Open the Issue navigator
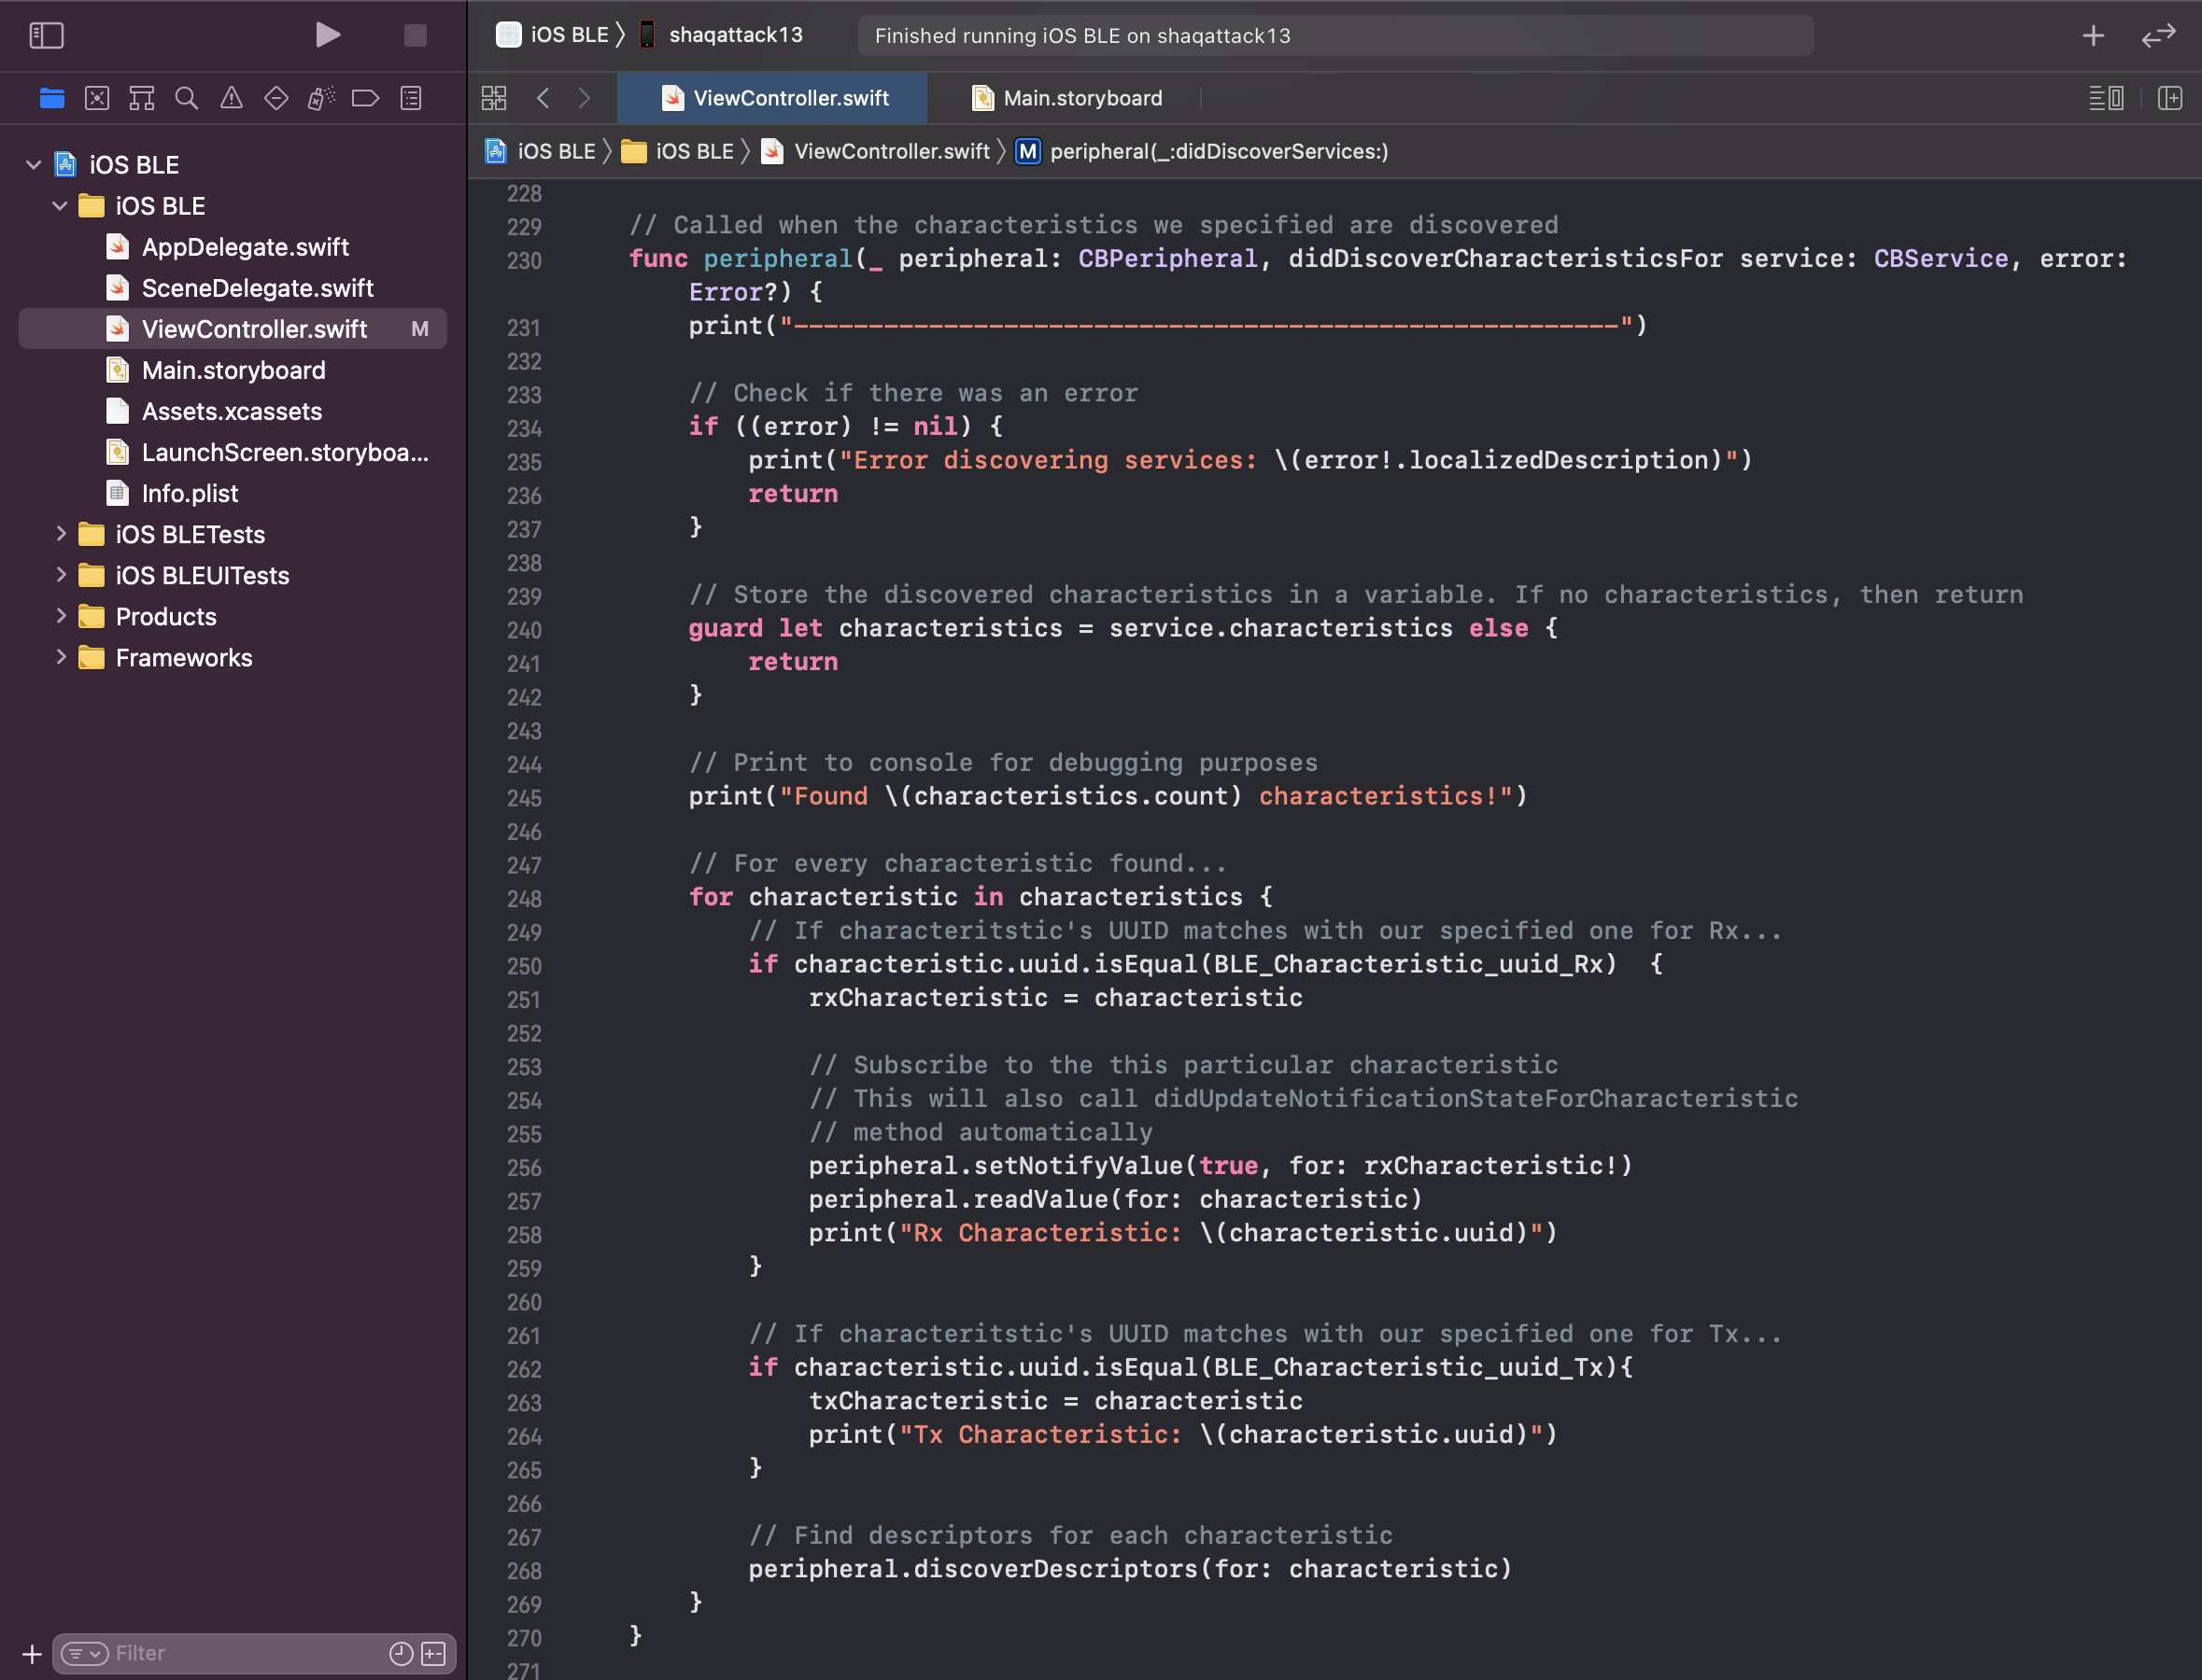 tap(231, 98)
